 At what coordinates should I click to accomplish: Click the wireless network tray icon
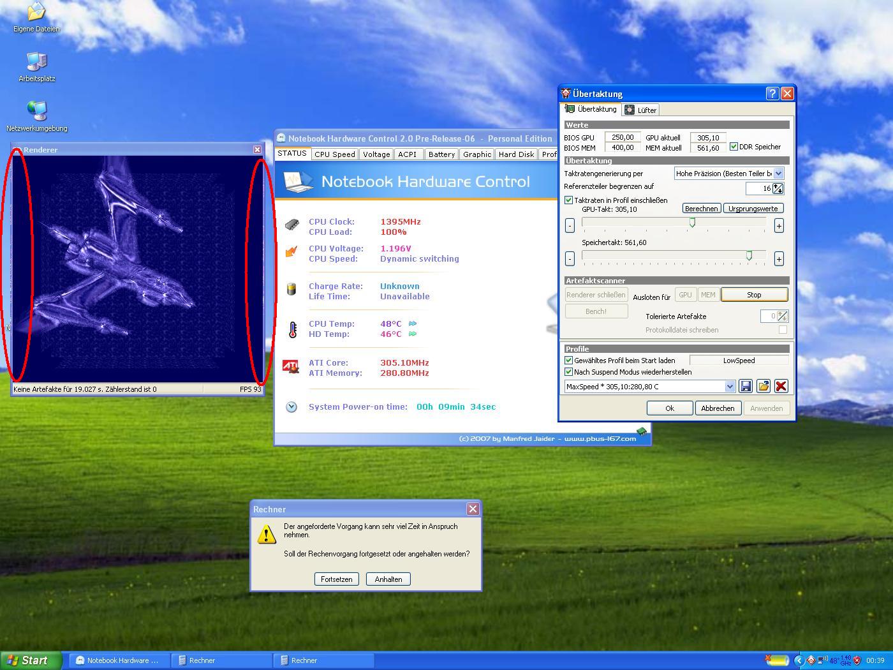click(822, 660)
